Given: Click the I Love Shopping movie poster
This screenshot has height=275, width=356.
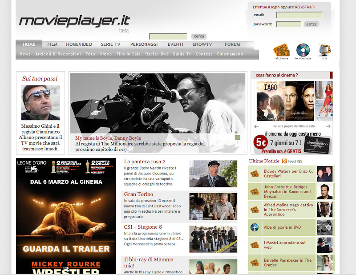Looking at the screenshot, I should pos(324,101).
